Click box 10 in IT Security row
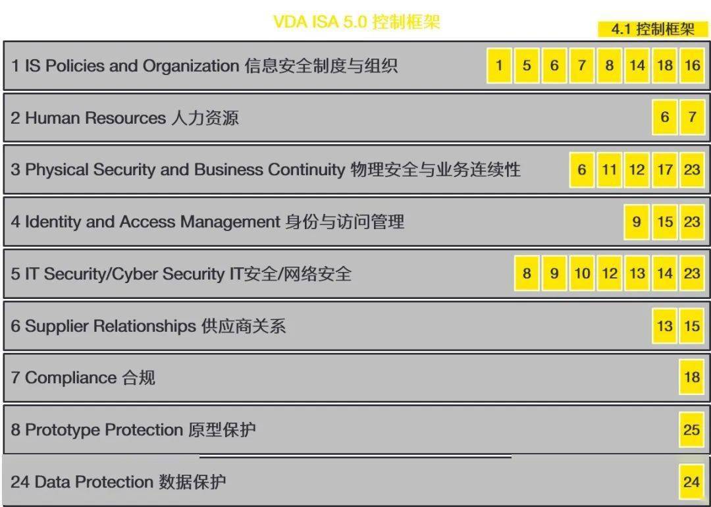 point(582,273)
